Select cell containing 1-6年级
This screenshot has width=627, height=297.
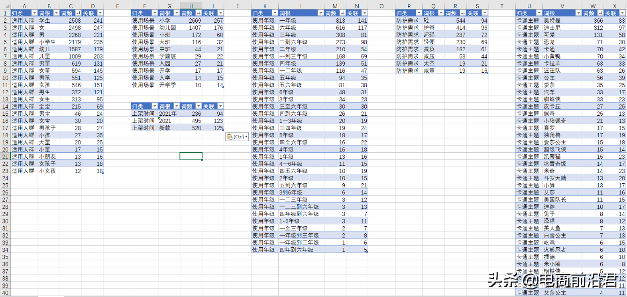(301, 221)
